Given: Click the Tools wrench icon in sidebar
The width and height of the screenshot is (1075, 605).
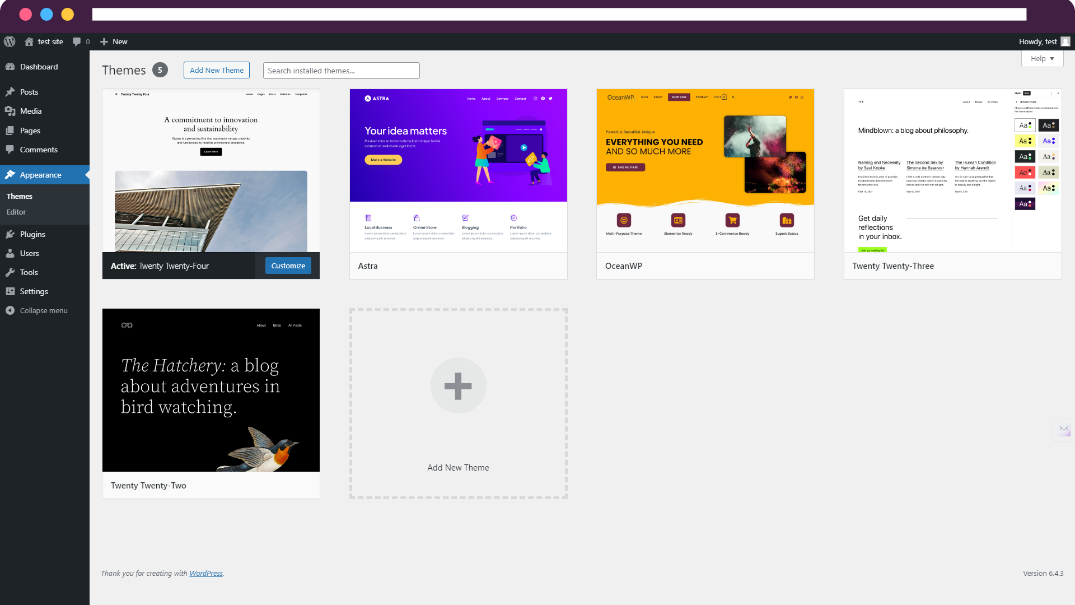Looking at the screenshot, I should coord(10,272).
